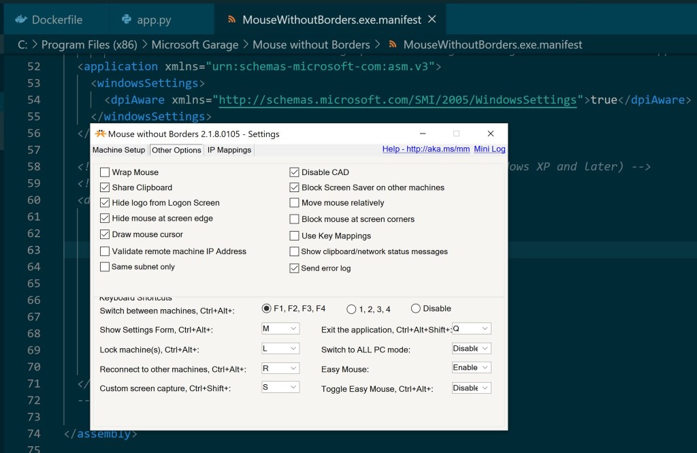The width and height of the screenshot is (697, 453).
Task: Select the Python icon on app.py tab
Action: coord(127,20)
